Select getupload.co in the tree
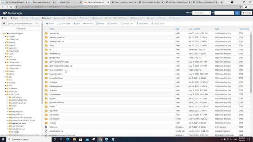Viewport: 253px width, 142px height. (17, 114)
